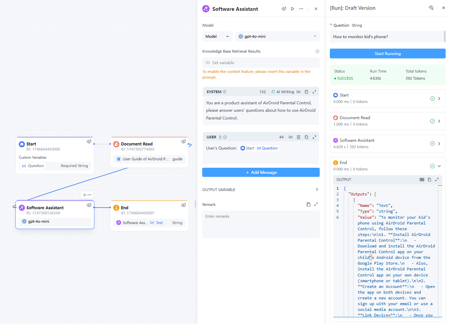This screenshot has width=449, height=324.
Task: Click Software Ass... Text output row in End node
Action: coord(150,223)
